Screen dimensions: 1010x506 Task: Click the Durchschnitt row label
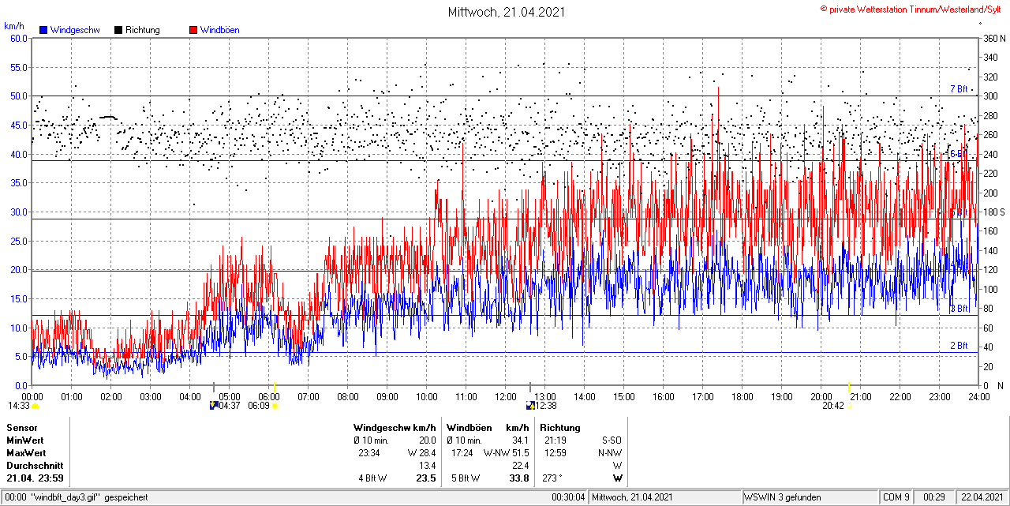34,466
